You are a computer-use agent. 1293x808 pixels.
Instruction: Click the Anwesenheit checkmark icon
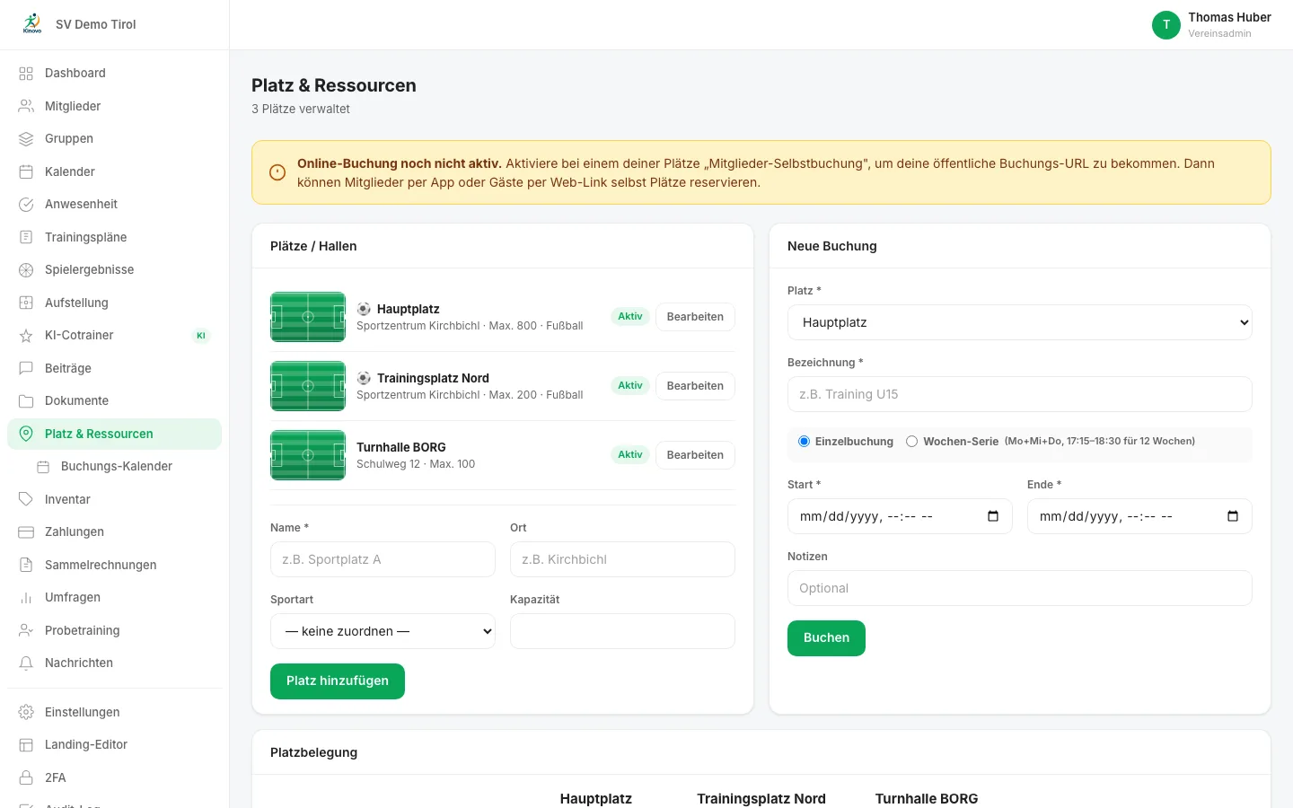click(x=26, y=205)
